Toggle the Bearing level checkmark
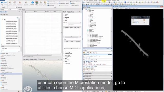Viewport: 164px width, 92px height. 89,14
